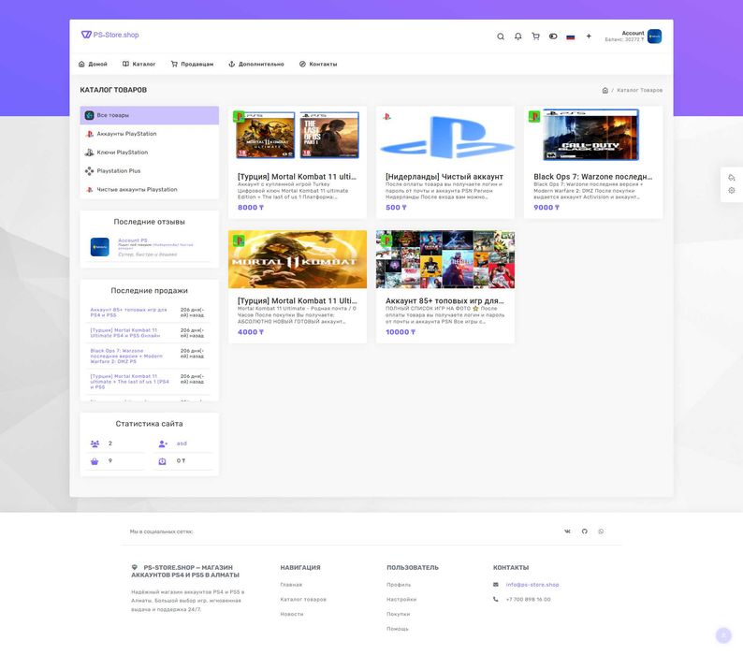Image resolution: width=743 pixels, height=655 pixels.
Task: Click the paint bucket theme icon on right edge
Action: (x=732, y=177)
